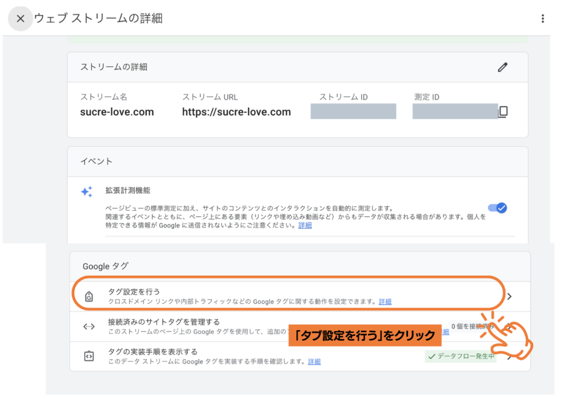Click the Google tag icon beside タグ設定を行う
The image size is (563, 399).
point(89,297)
